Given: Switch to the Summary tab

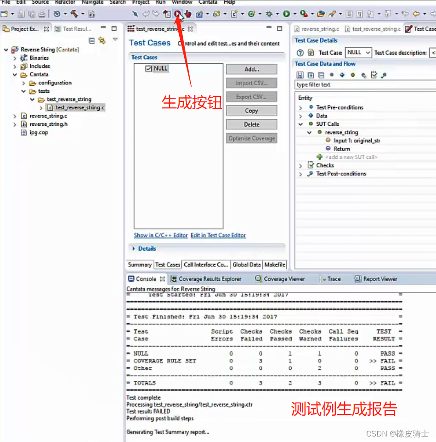Looking at the screenshot, I should (x=139, y=265).
